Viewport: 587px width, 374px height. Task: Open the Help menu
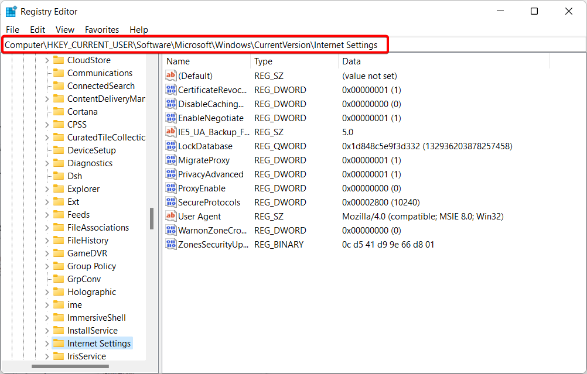(139, 29)
